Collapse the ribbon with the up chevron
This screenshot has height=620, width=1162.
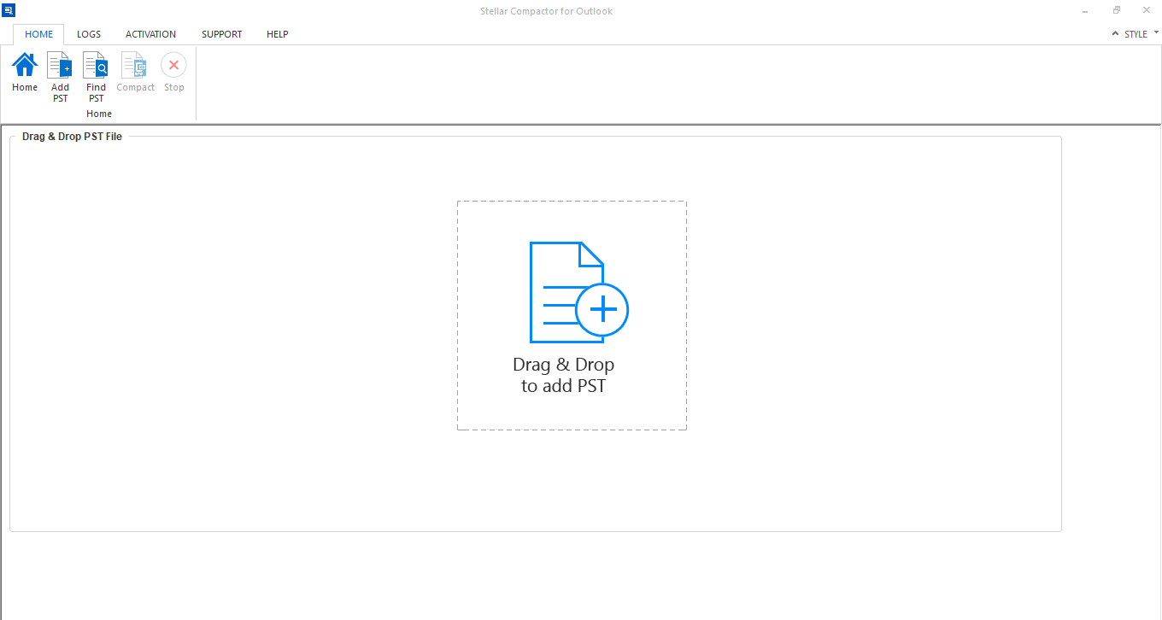coord(1115,33)
